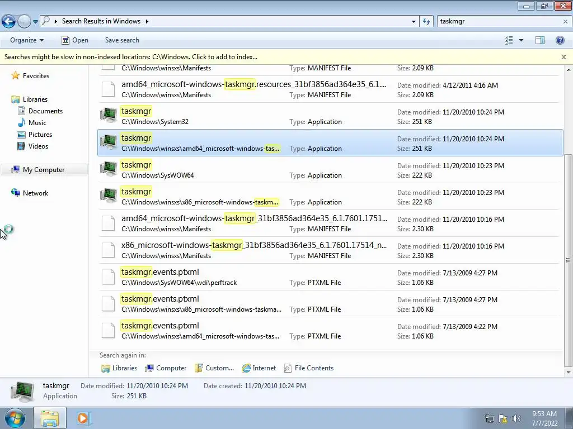Open recent pages dropdown arrow
Image resolution: width=573 pixels, height=429 pixels.
(35, 22)
